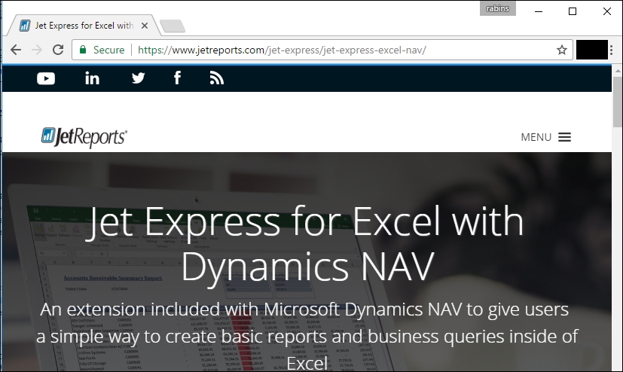Select the Jet Express for Excel tab
Screen dimensions: 623x372
click(84, 26)
